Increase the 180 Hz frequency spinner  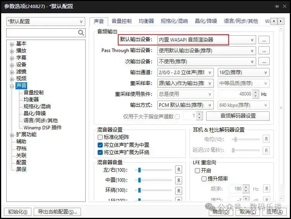coord(246,187)
